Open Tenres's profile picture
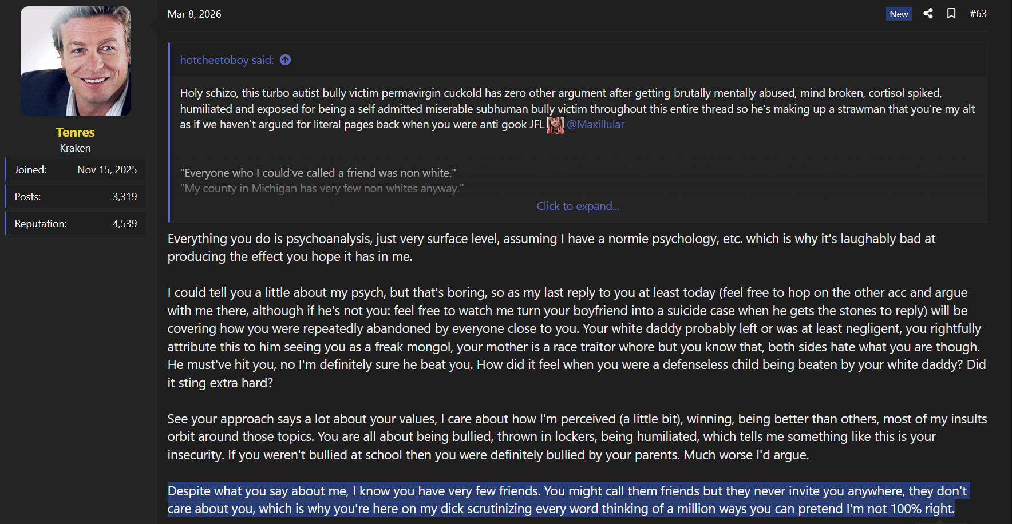This screenshot has height=524, width=1012. coord(76,61)
